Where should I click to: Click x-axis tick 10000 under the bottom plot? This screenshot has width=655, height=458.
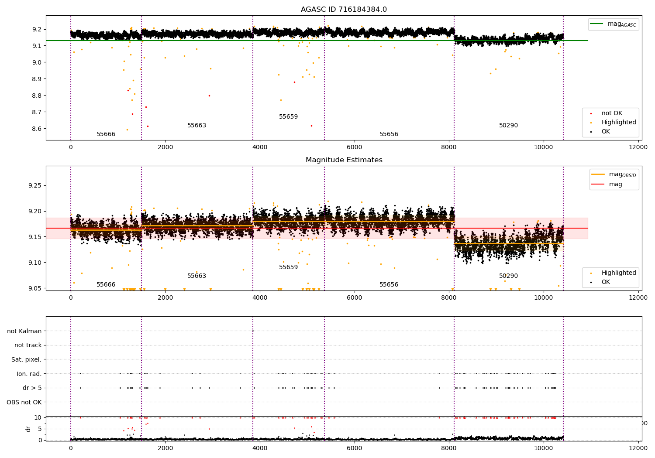click(x=543, y=448)
